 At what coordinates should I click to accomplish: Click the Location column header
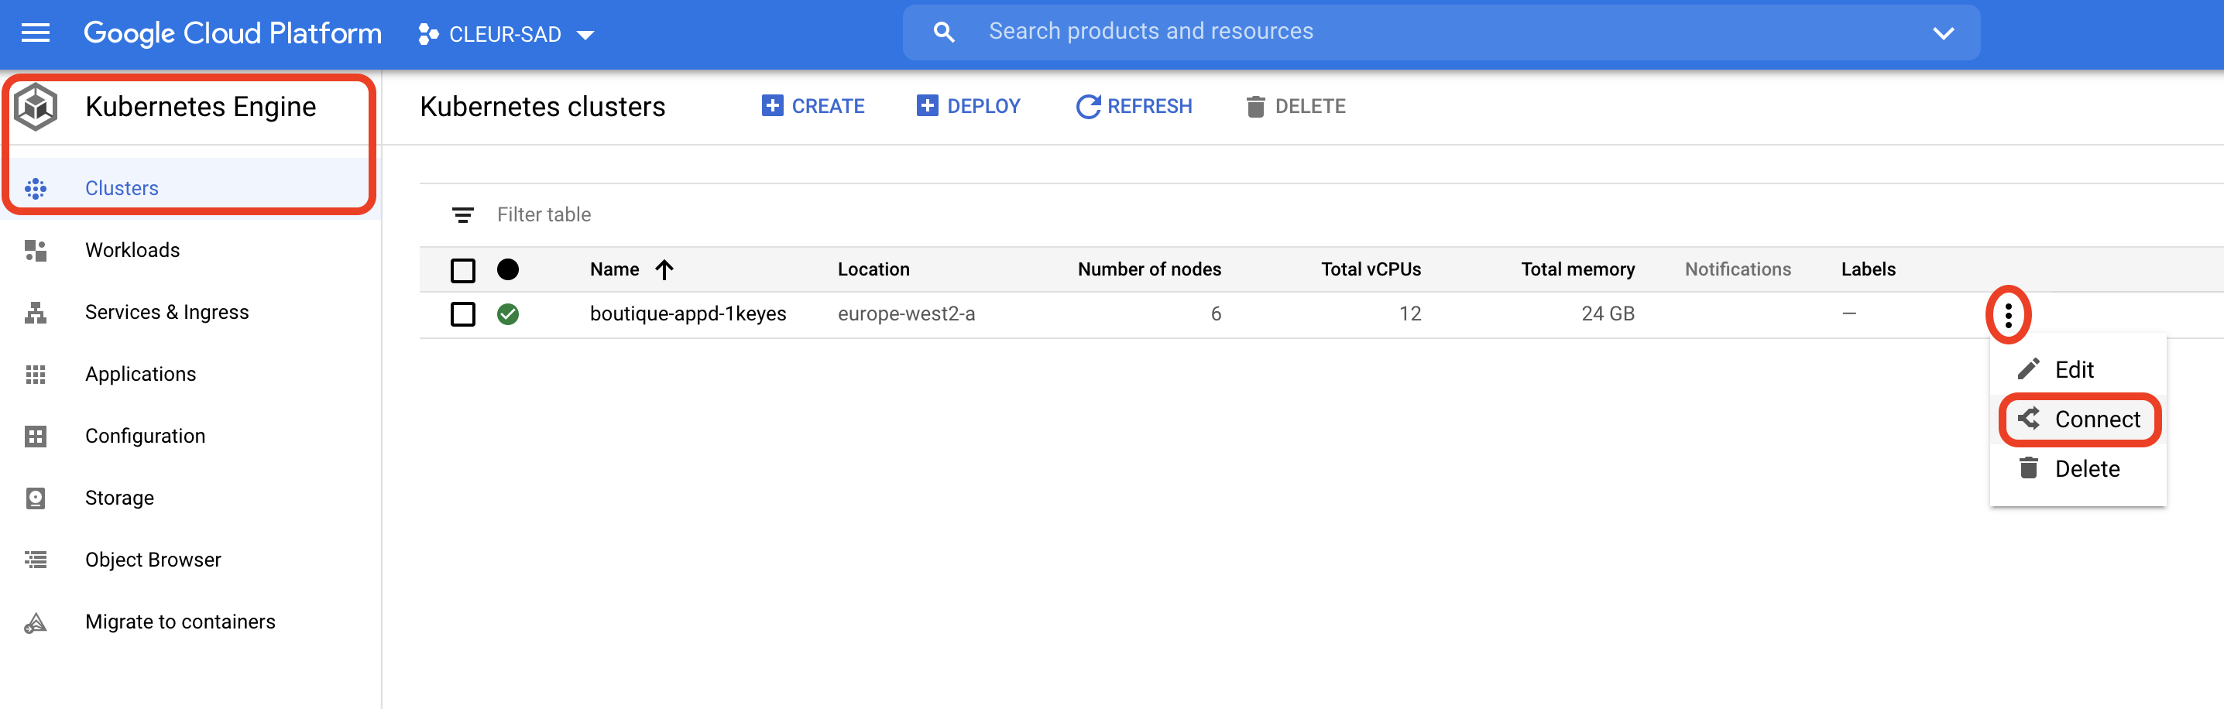[x=873, y=269]
